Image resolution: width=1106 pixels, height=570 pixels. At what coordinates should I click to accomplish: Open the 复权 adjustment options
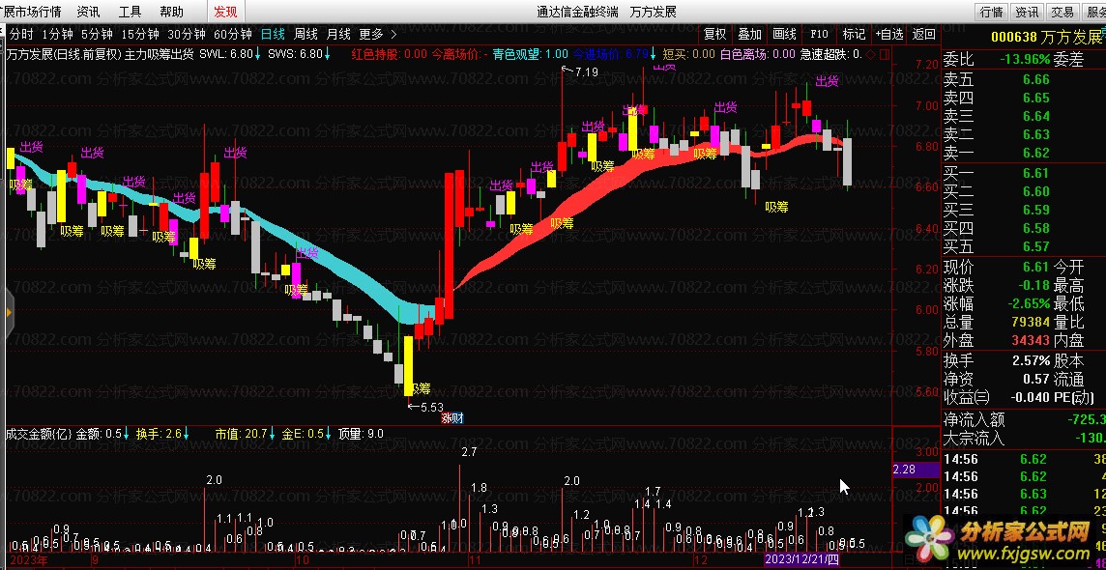[x=715, y=34]
